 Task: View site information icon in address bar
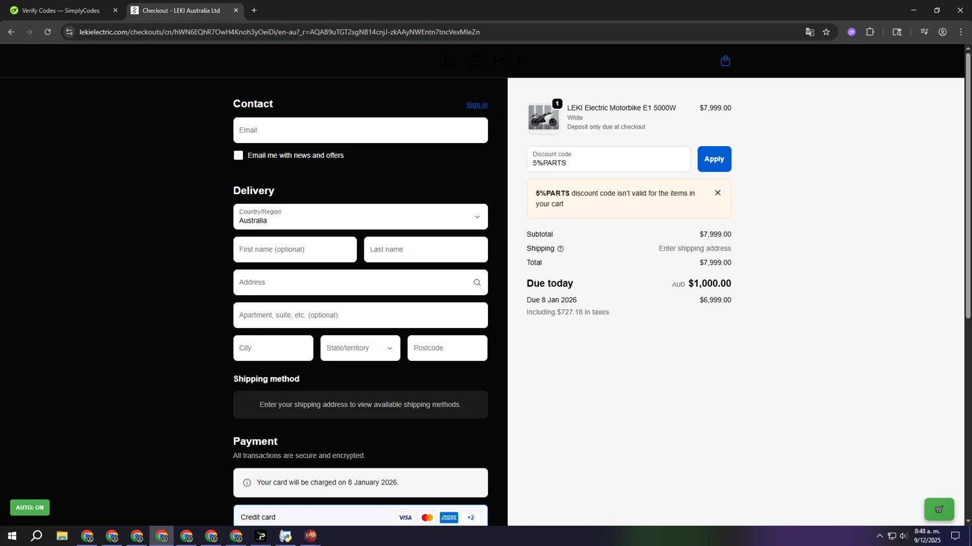click(x=69, y=32)
